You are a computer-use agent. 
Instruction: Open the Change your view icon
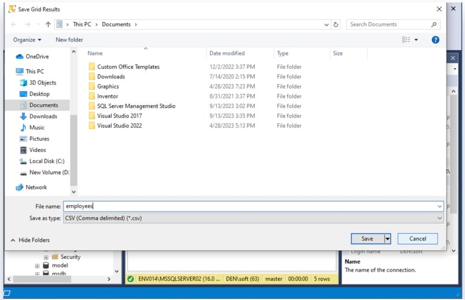coord(407,40)
